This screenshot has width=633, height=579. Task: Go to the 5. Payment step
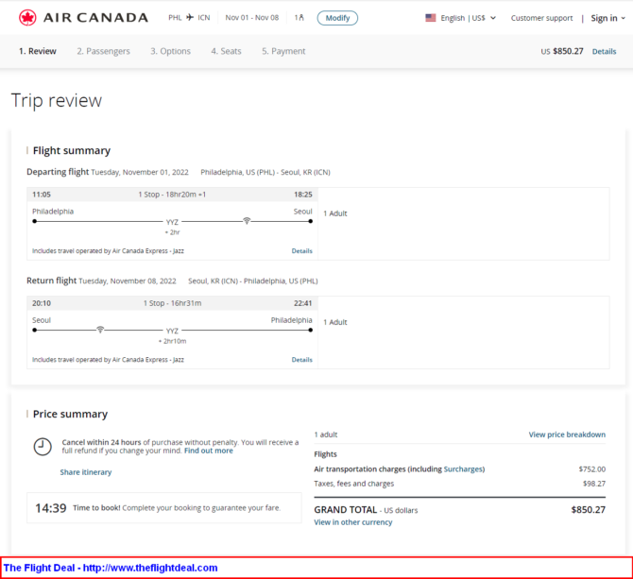coord(283,51)
